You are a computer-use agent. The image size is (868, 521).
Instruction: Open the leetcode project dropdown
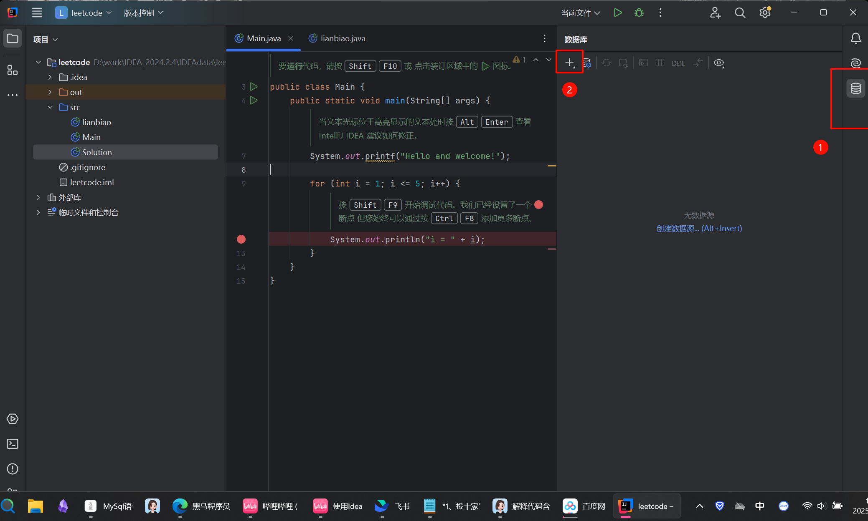(84, 13)
